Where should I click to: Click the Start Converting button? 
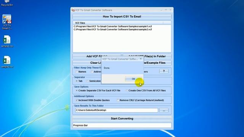[122, 119]
